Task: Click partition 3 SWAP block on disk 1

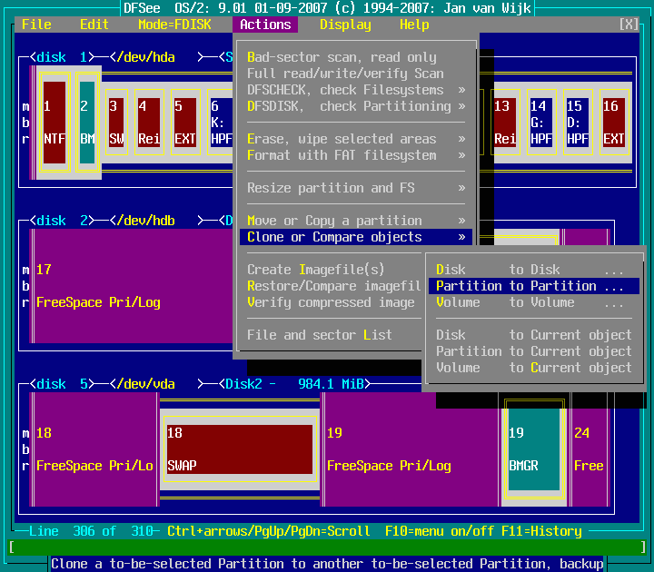Action: coord(116,123)
